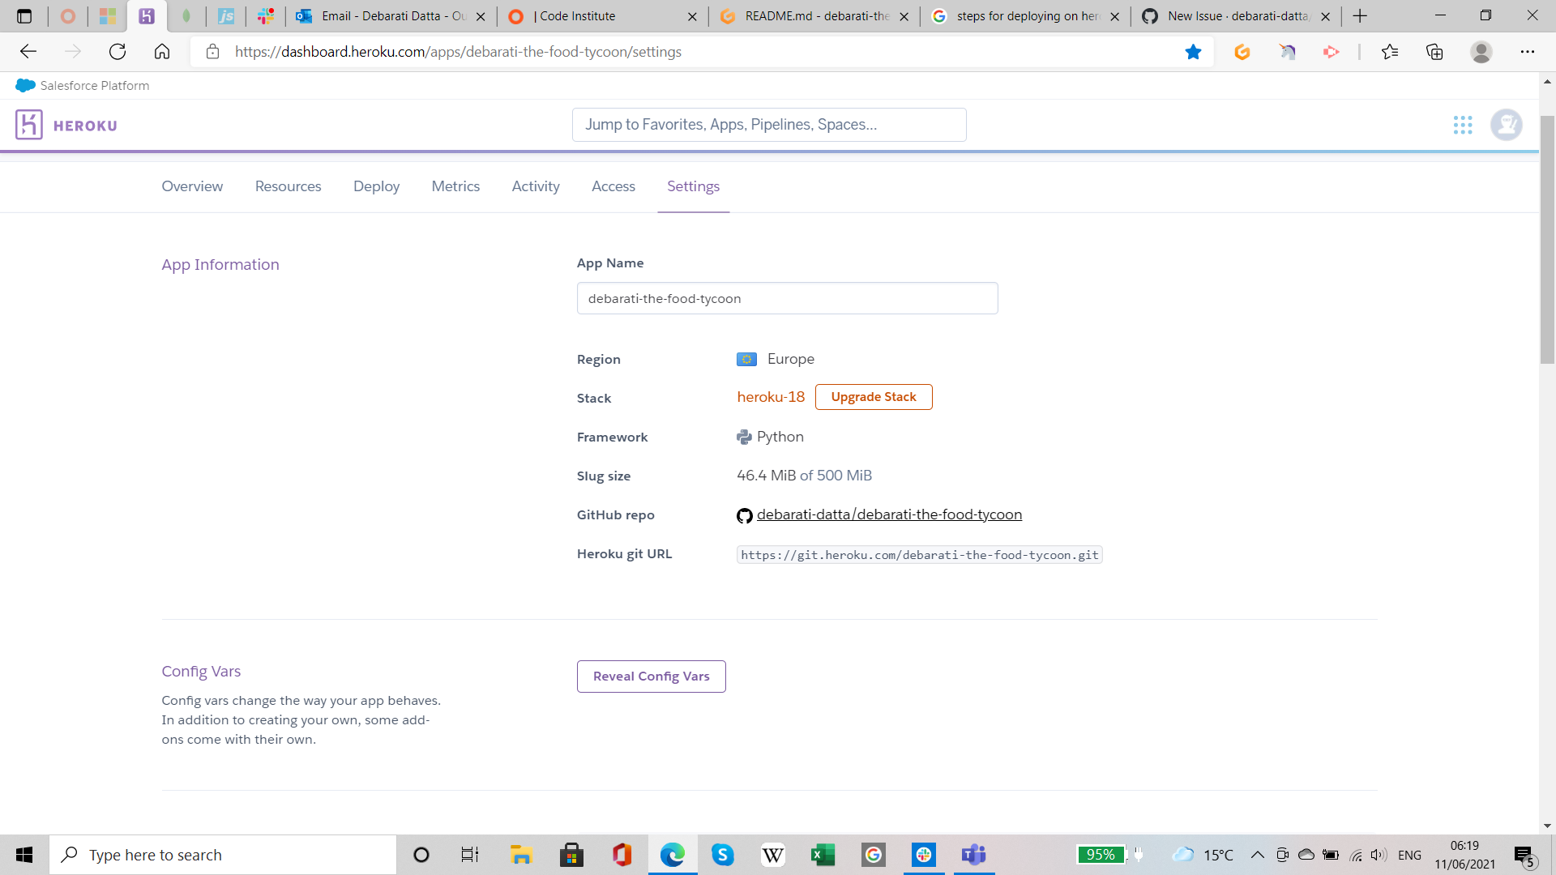Reload the page with refresh icon
The image size is (1556, 875).
point(118,52)
